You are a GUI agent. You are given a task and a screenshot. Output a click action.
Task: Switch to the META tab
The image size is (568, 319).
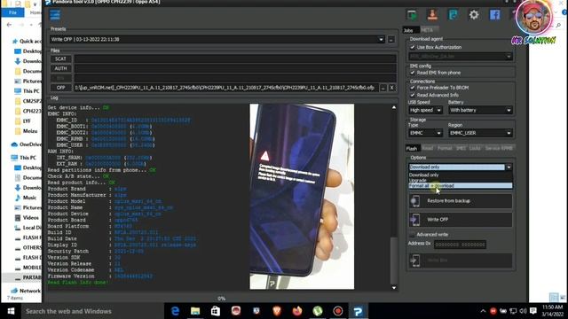tap(428, 30)
